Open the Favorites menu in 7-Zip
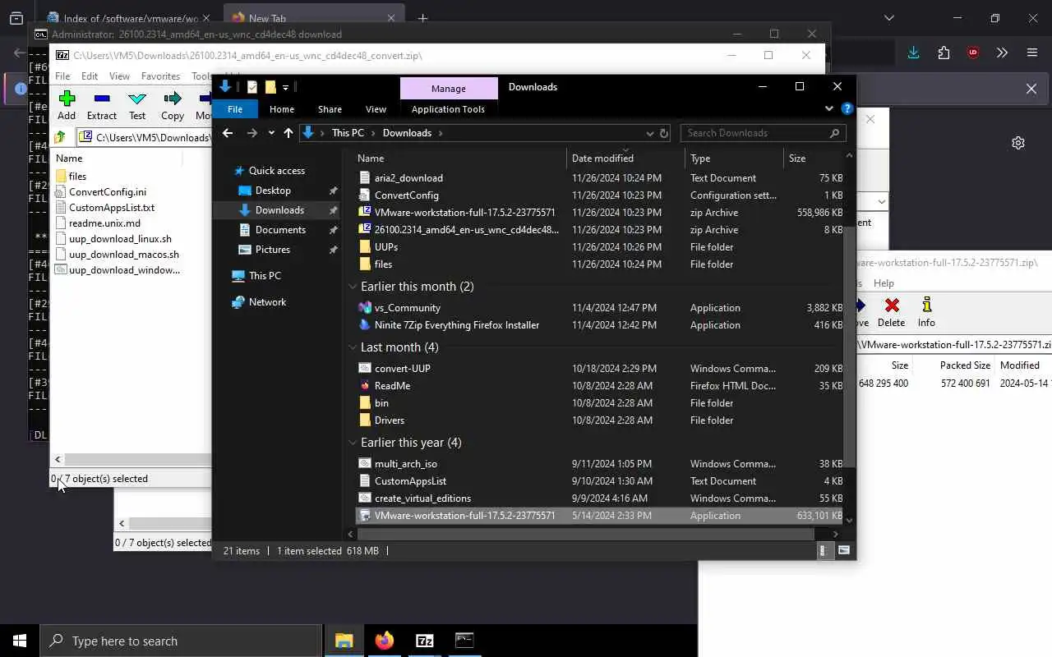Viewport: 1052px width, 657px height. (160, 76)
